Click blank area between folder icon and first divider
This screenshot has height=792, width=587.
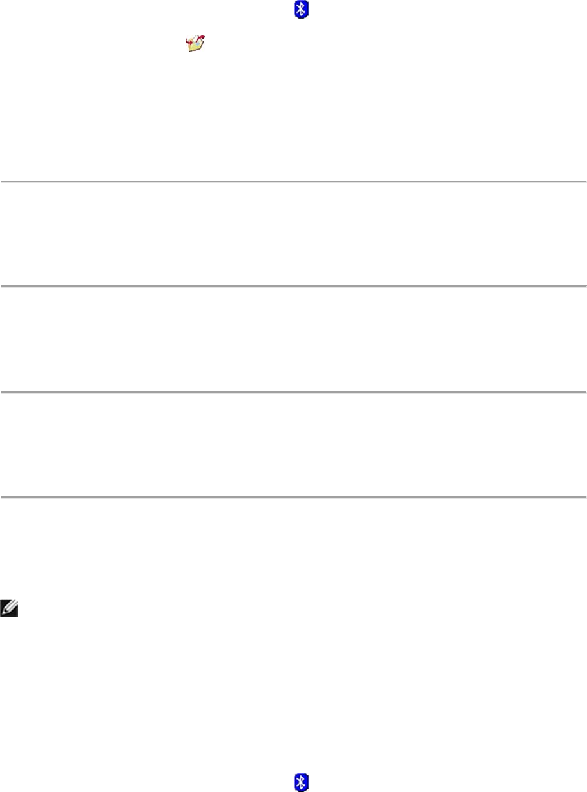coord(293,116)
